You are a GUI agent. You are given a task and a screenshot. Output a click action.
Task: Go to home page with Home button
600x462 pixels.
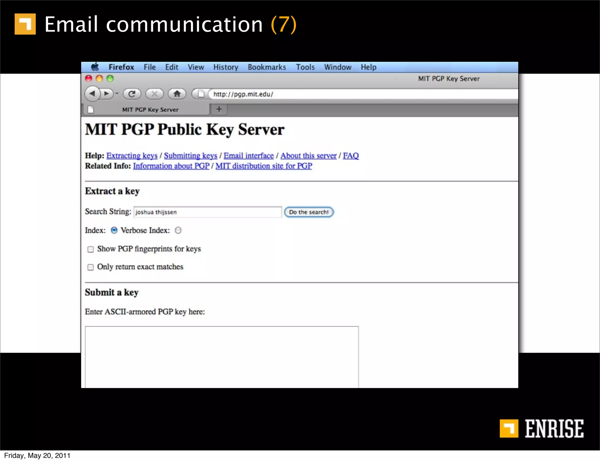(177, 94)
